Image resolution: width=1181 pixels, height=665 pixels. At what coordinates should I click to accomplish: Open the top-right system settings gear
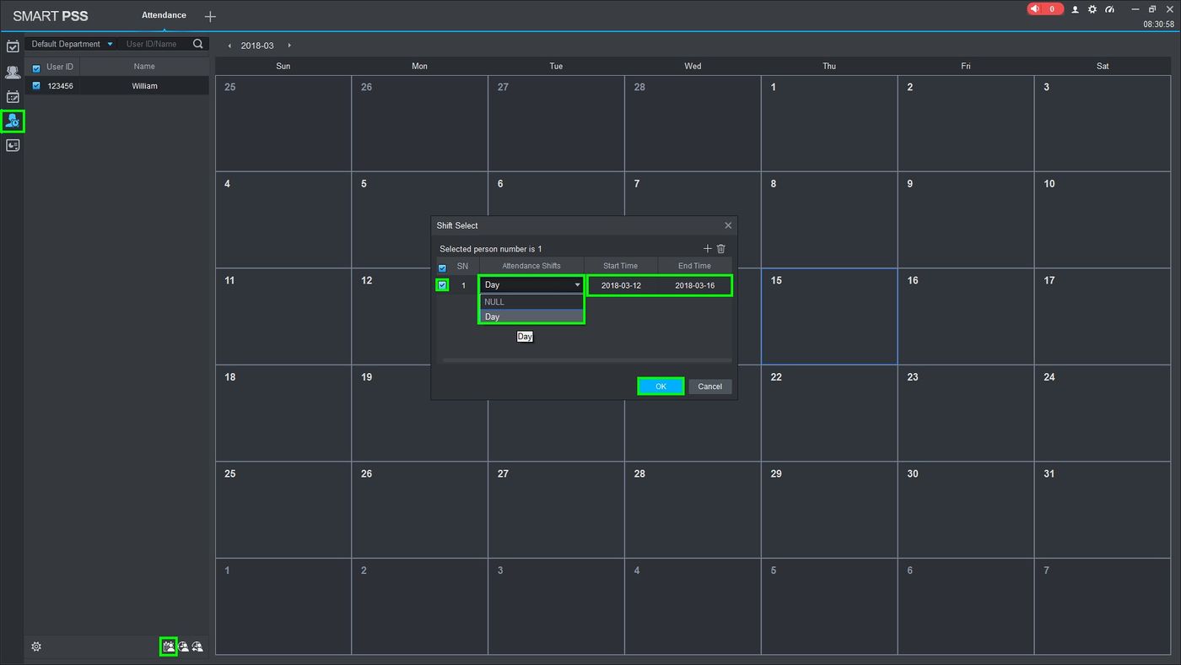1092,9
